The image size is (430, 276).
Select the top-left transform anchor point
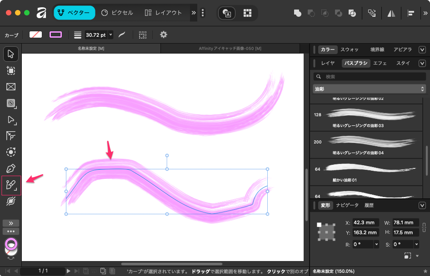click(x=319, y=225)
